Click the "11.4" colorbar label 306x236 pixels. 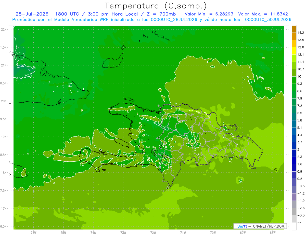click(301, 62)
